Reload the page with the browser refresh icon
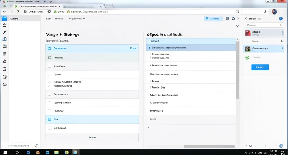Viewport: 288px width, 155px height. click(x=18, y=11)
